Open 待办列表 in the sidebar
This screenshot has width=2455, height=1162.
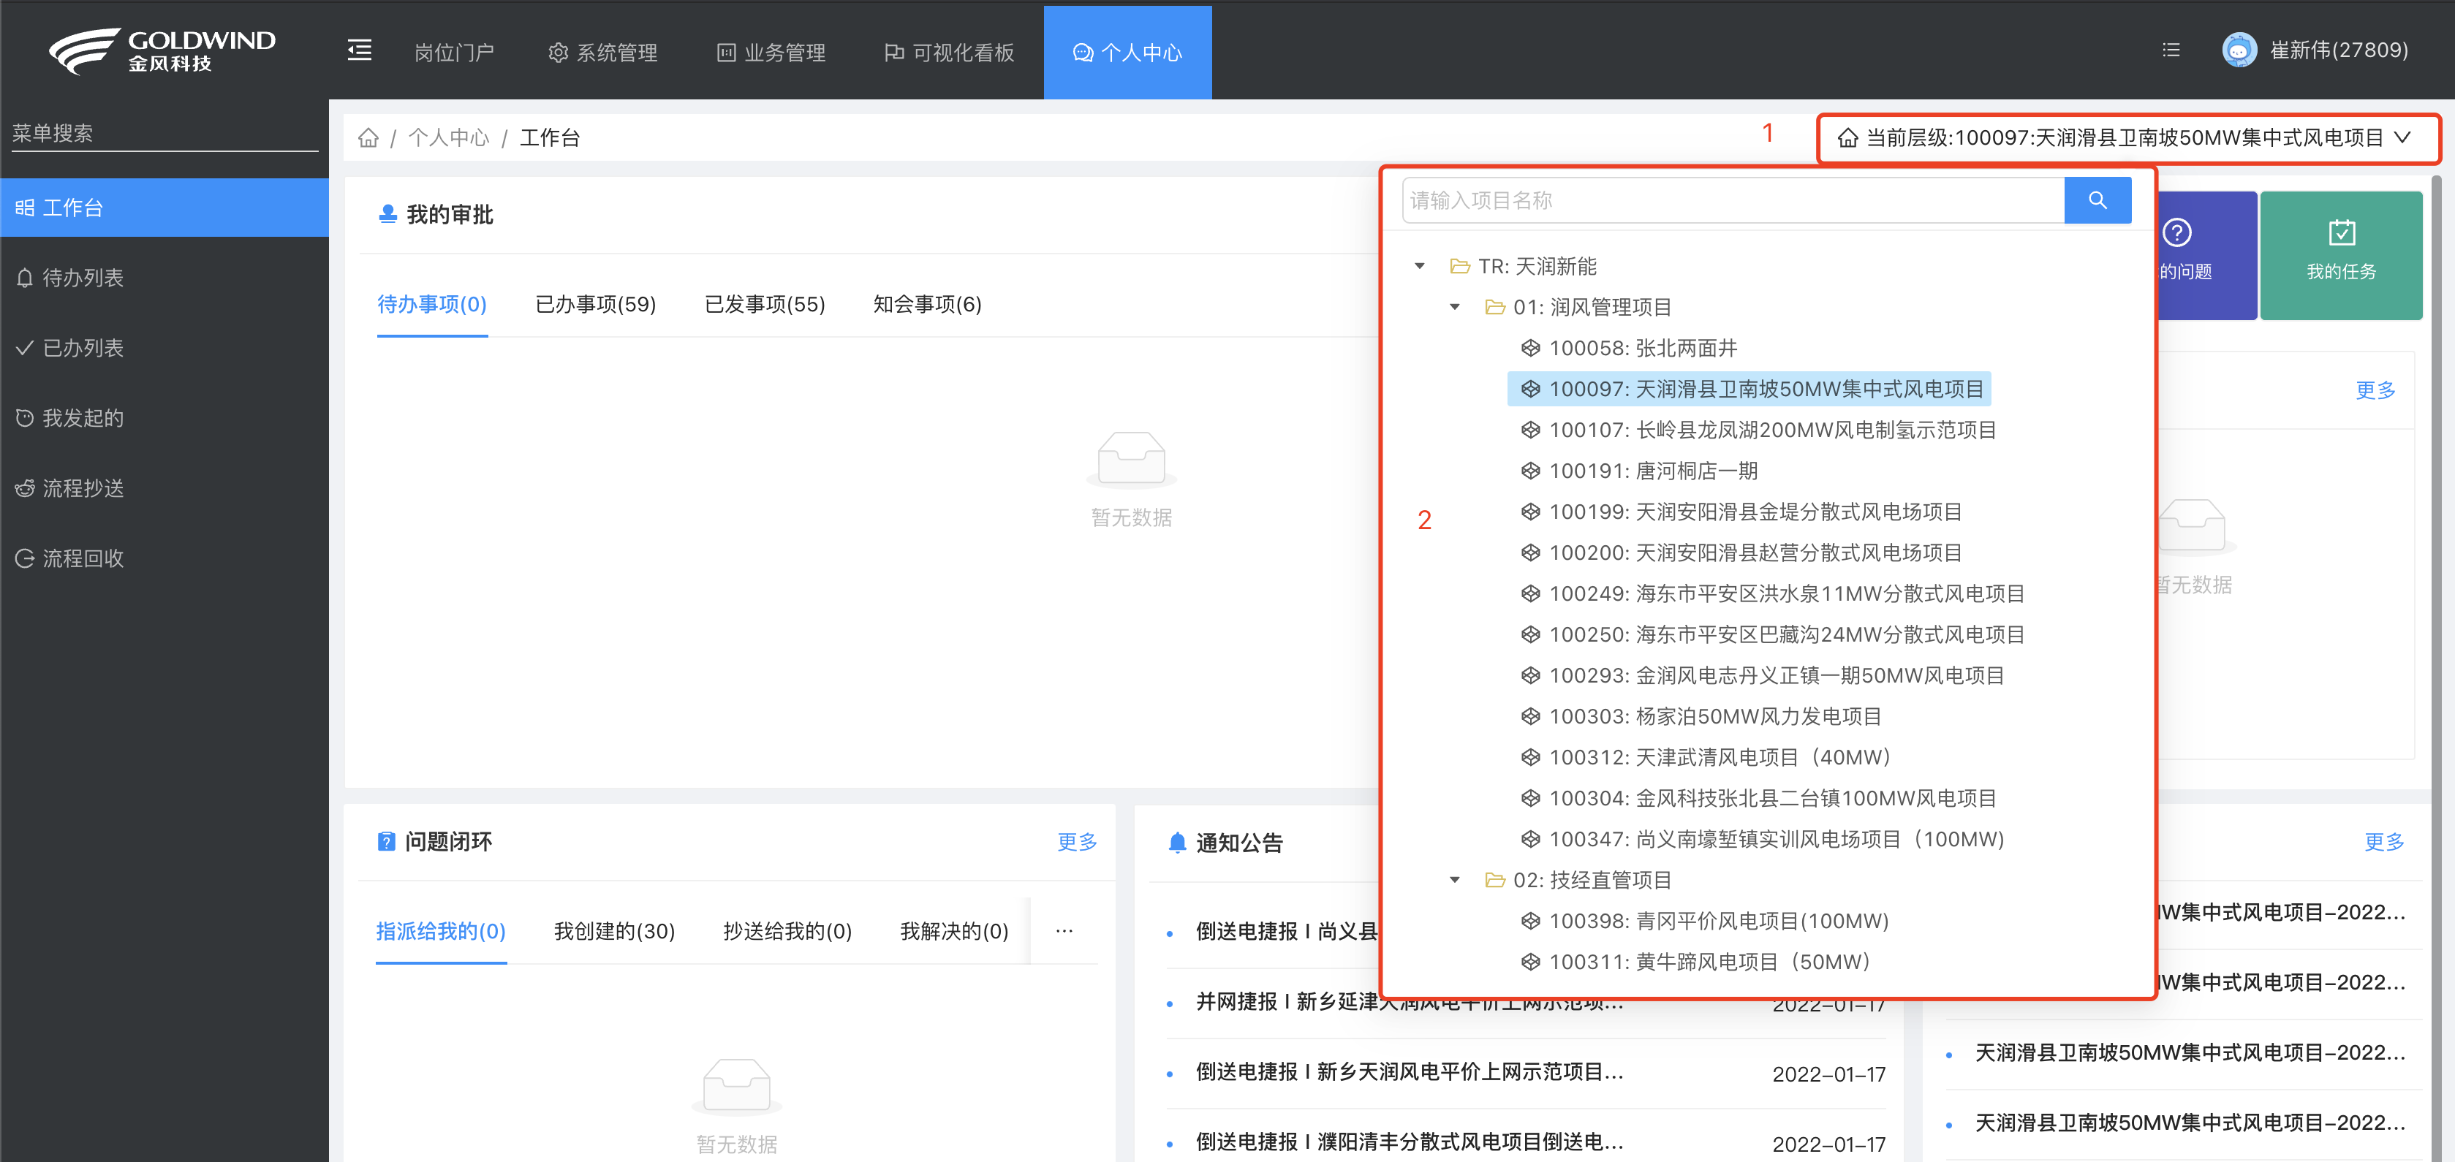click(x=164, y=277)
